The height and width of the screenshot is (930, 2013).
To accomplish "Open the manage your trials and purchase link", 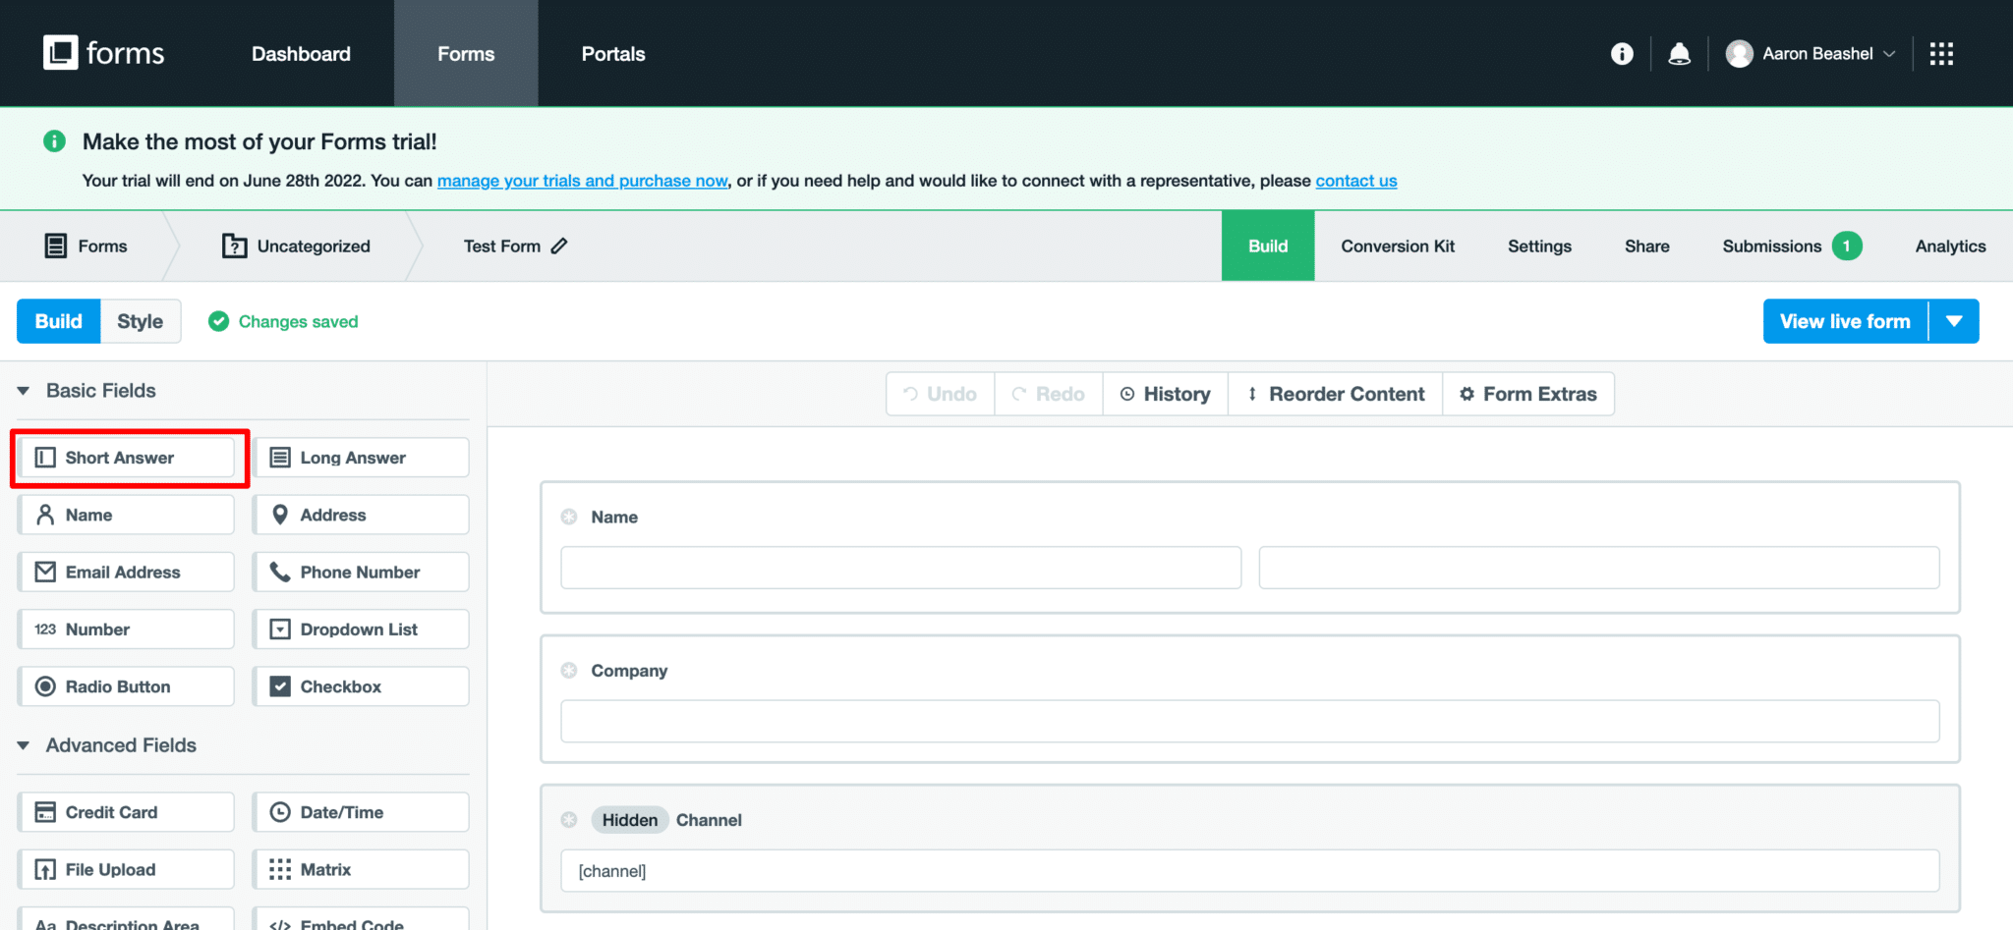I will (581, 181).
